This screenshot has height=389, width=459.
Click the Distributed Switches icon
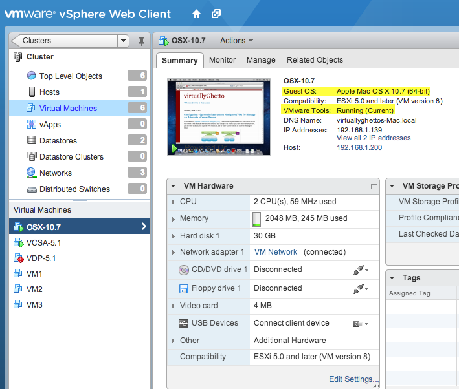coord(32,190)
